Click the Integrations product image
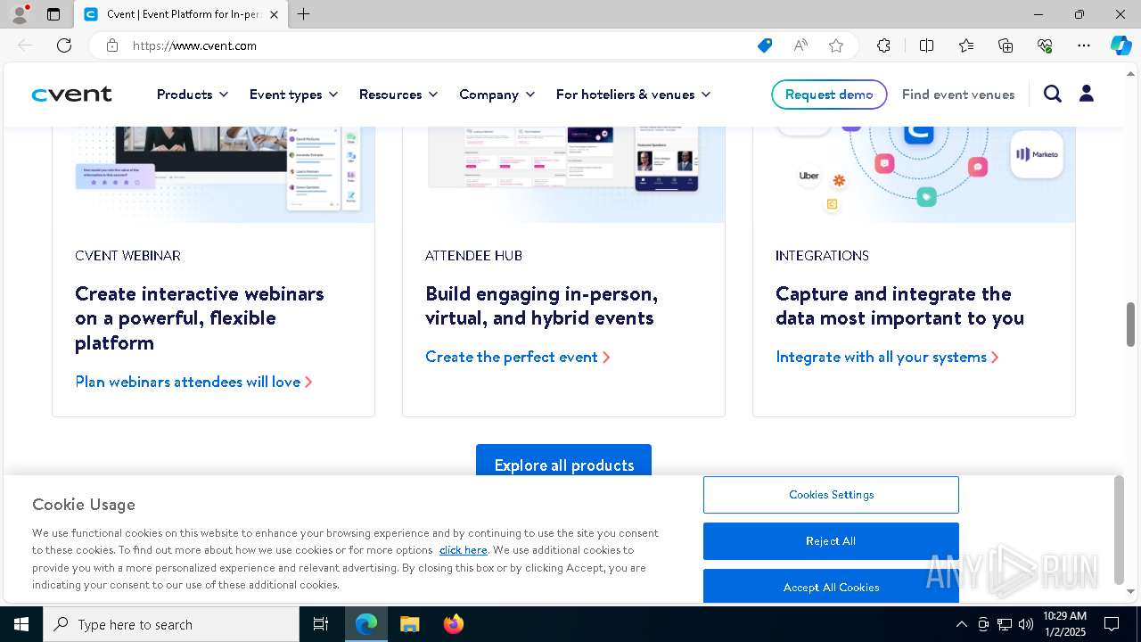 914,174
